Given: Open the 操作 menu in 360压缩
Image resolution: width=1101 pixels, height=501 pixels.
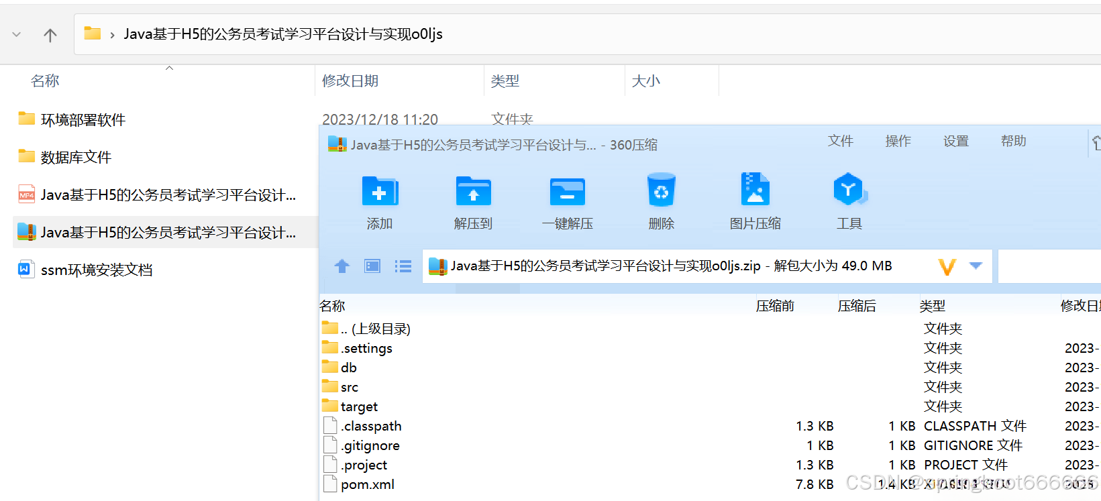Looking at the screenshot, I should [898, 141].
